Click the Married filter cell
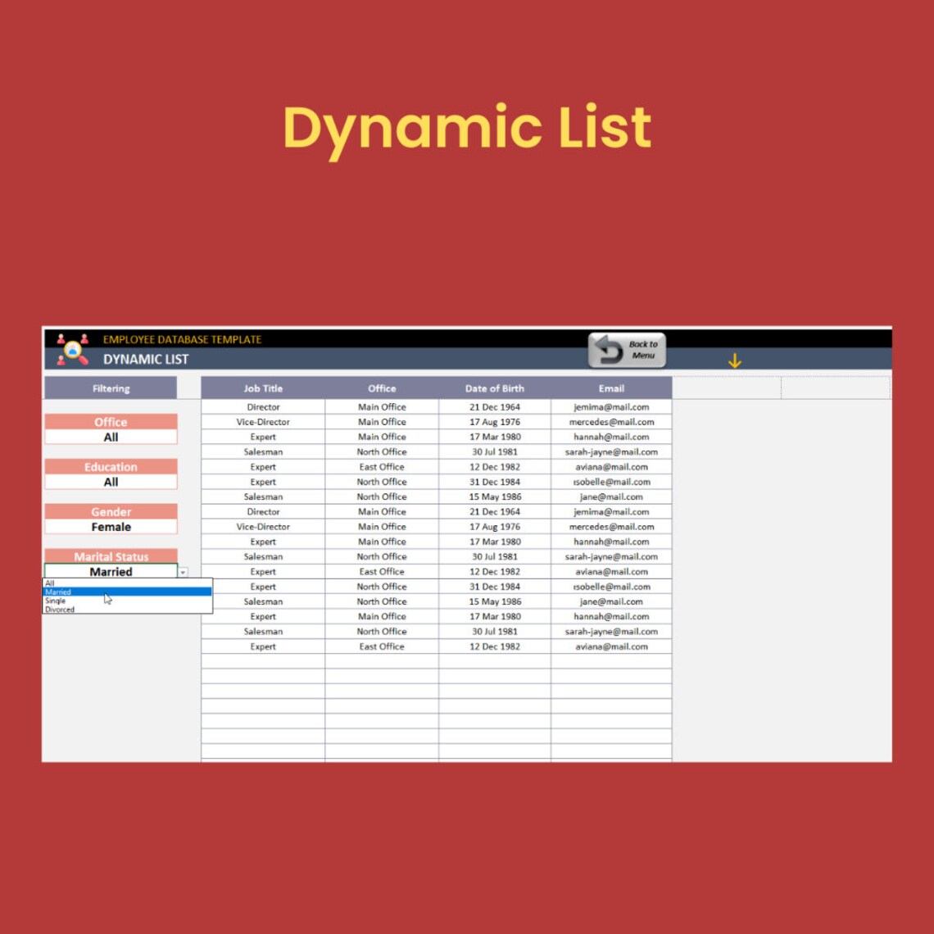 click(111, 572)
